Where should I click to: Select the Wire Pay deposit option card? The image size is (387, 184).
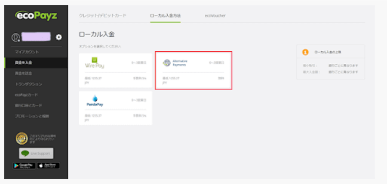click(116, 71)
